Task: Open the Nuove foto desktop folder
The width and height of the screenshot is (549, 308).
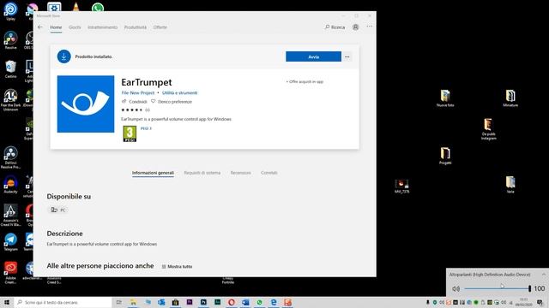Action: [445, 98]
